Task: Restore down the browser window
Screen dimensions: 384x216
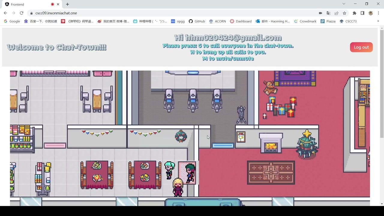Action: coord(367,4)
